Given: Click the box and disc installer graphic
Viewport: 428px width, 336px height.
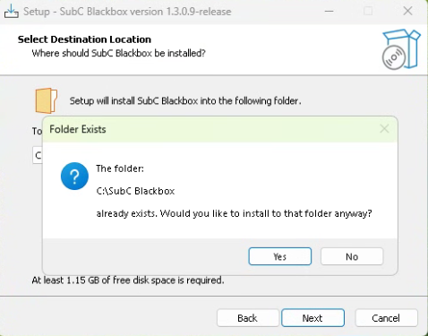Looking at the screenshot, I should pos(401,49).
